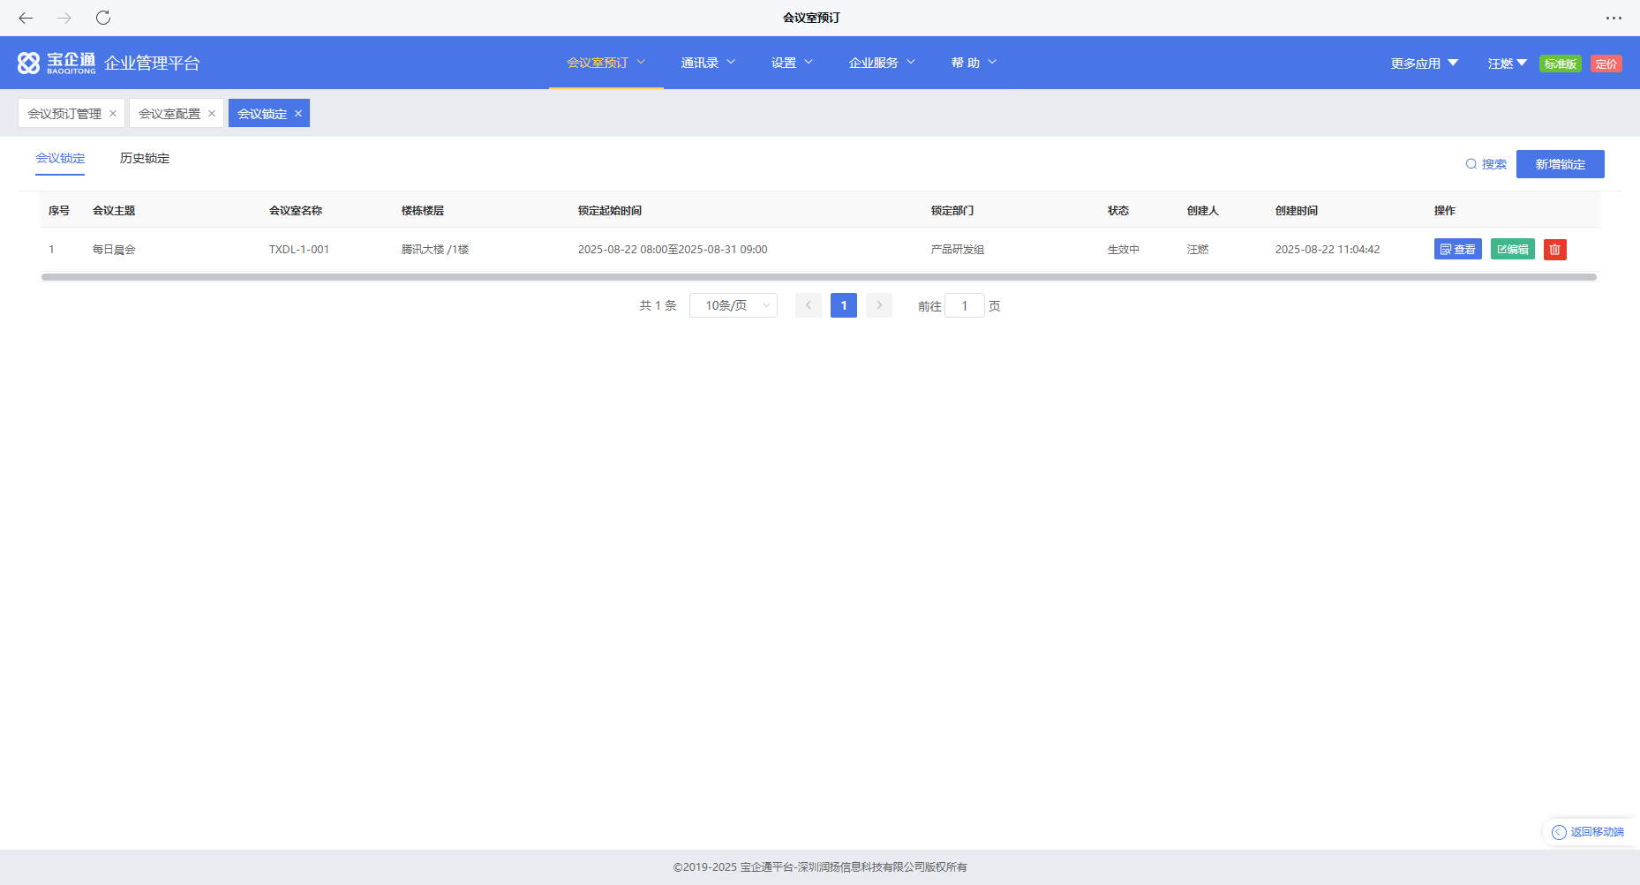The width and height of the screenshot is (1640, 885).
Task: Open the 更多应用 dropdown
Action: [1424, 64]
